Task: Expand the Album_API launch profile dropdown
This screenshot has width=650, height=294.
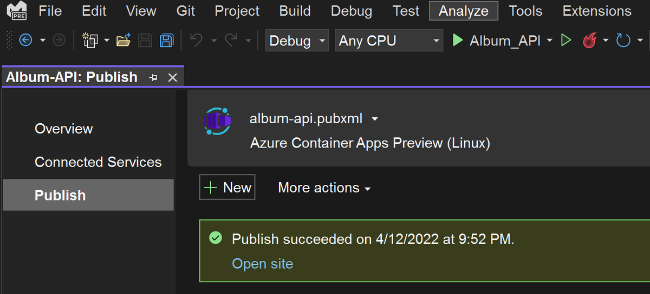Action: 549,41
